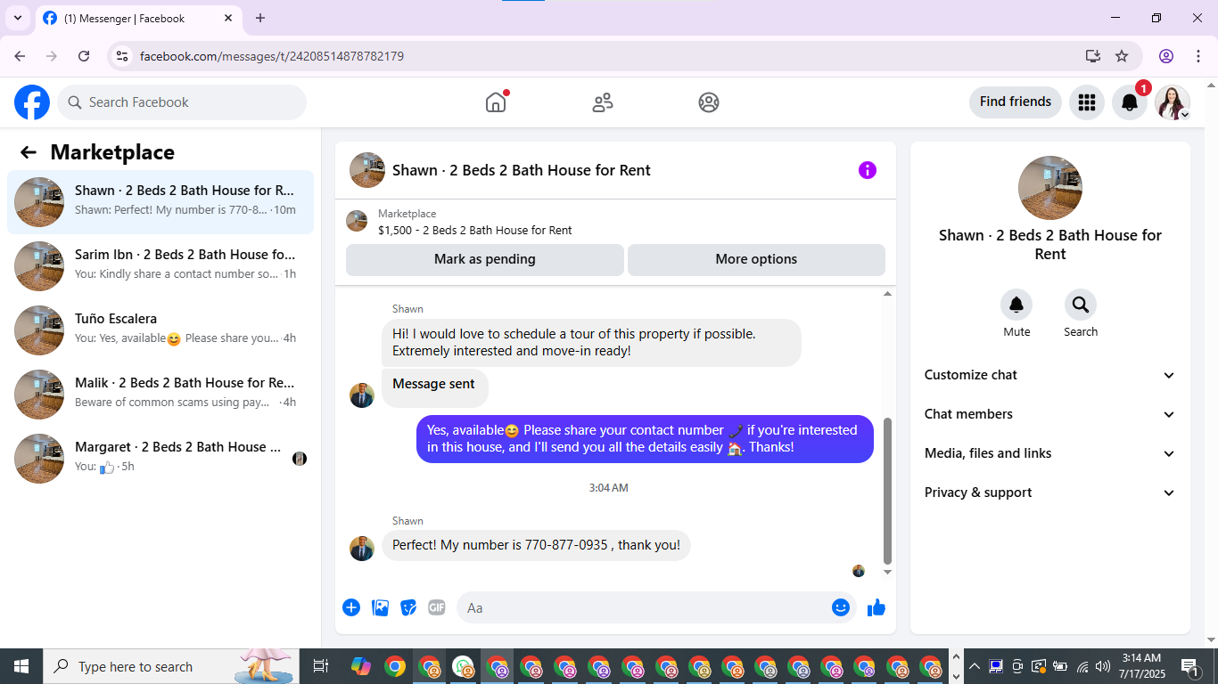Go back with Marketplace back arrow

[29, 152]
